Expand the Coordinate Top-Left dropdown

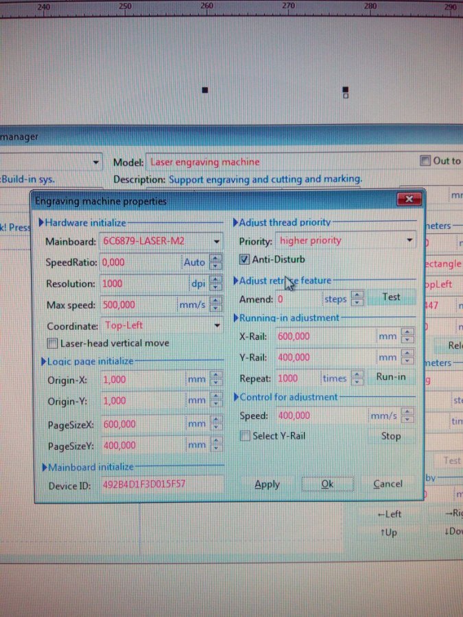[217, 326]
